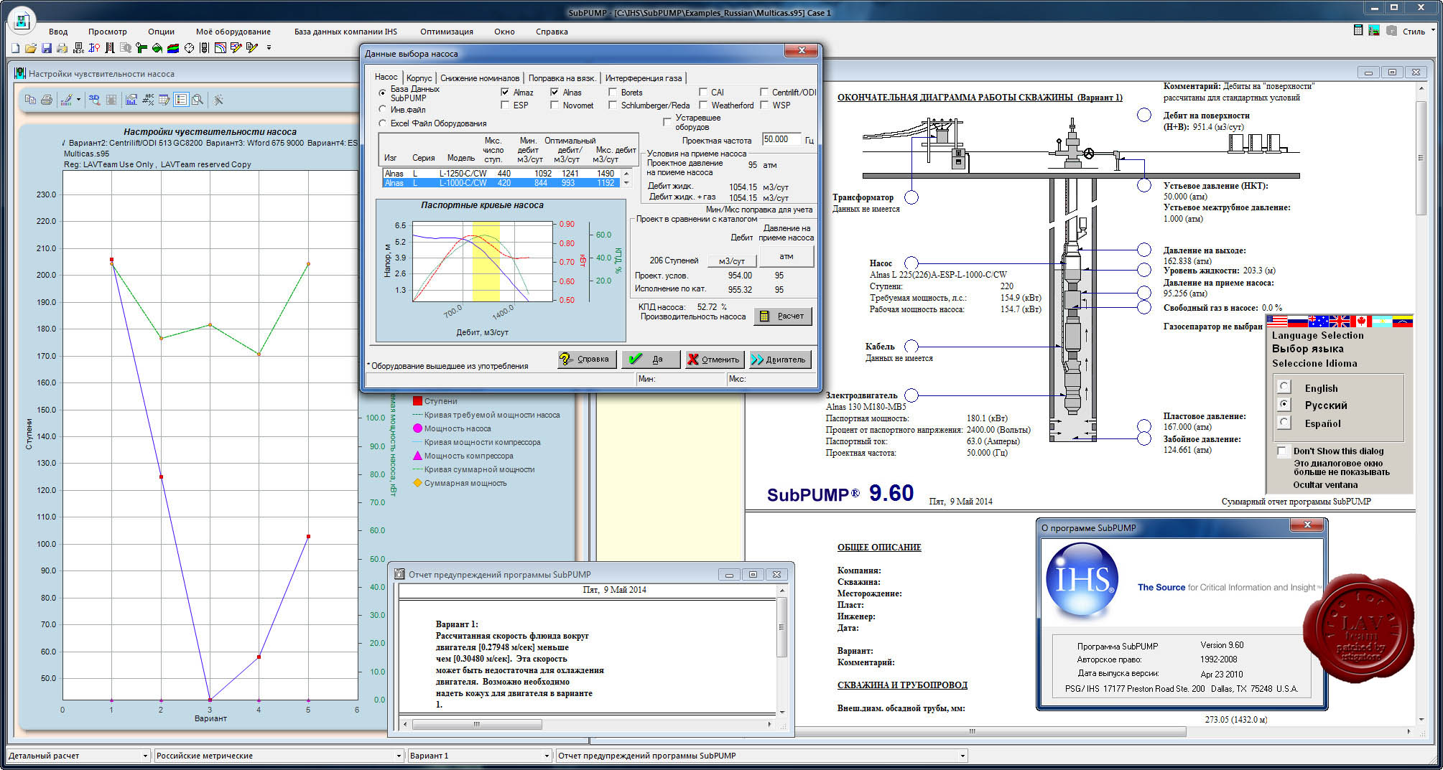Viewport: 1443px width, 770px height.
Task: Open the Стиль dropdown arrow
Action: coord(1433,30)
